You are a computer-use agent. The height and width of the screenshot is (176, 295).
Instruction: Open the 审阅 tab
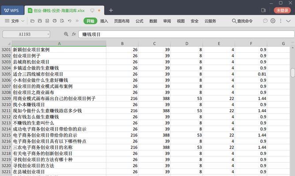[167, 21]
